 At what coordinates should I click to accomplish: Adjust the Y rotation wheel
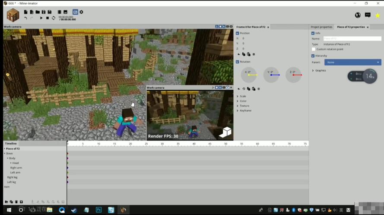[271, 75]
